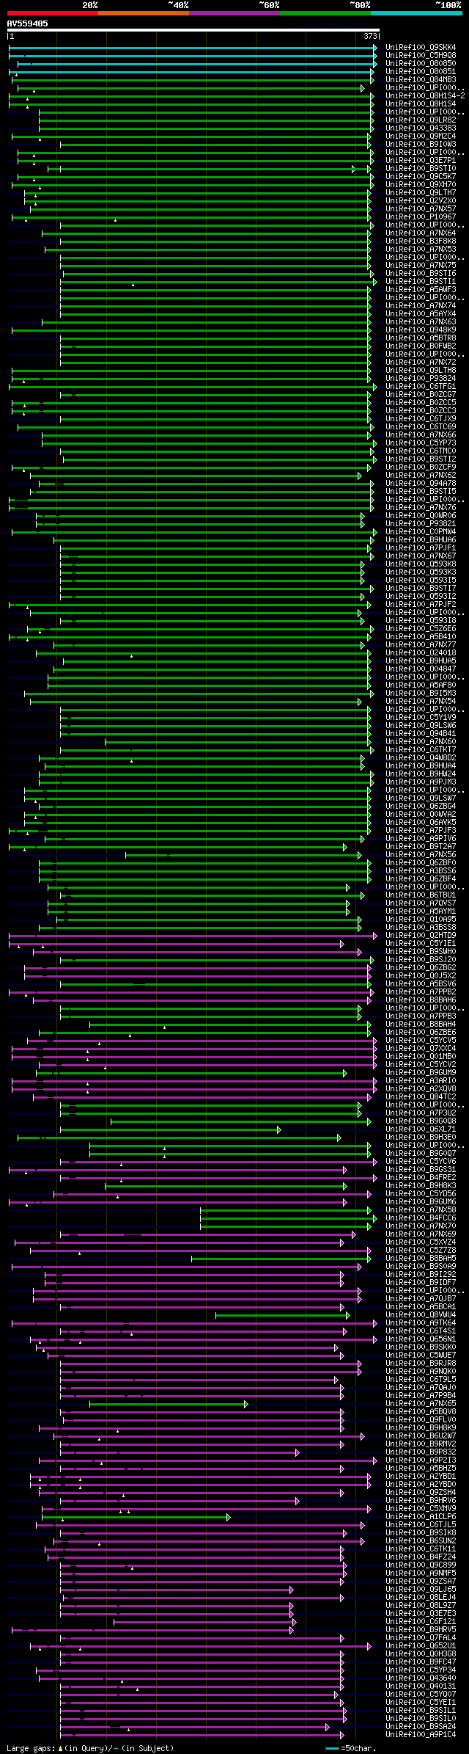
Task: Open hit UniRef100_Q9SKK4
Action: pos(421,48)
